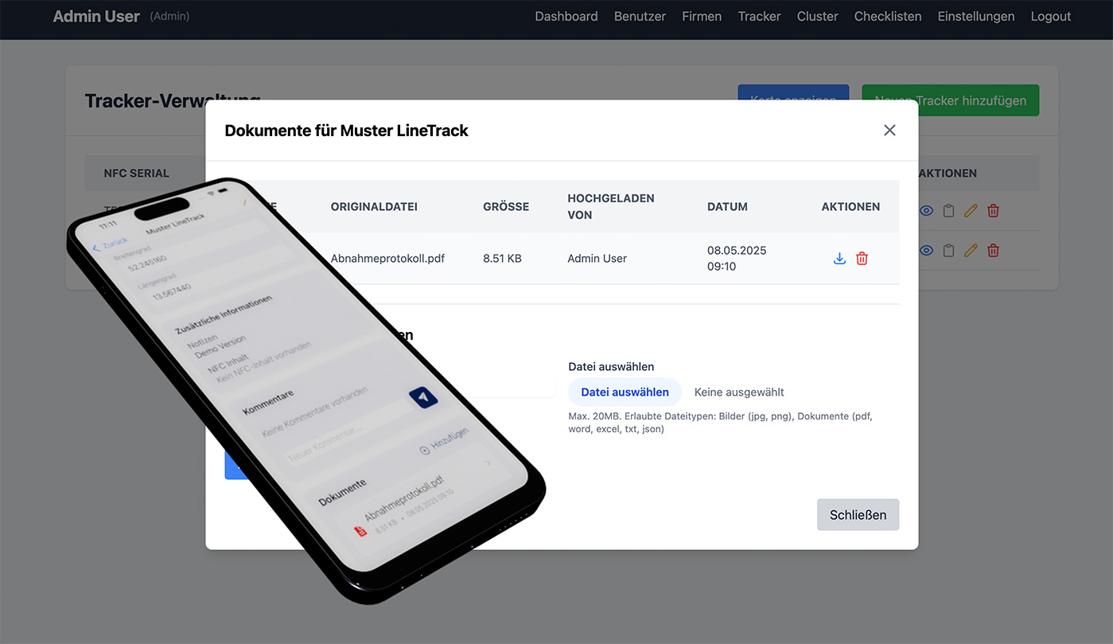Edit the first tracker with the pencil icon
Screen dimensions: 1113x644
pos(971,211)
